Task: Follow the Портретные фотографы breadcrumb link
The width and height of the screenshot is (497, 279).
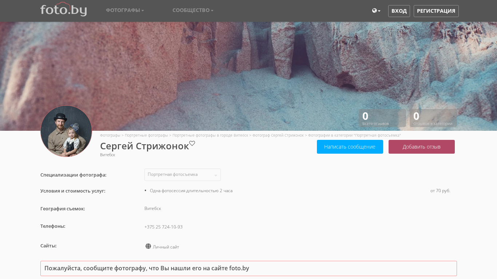Action: tap(146, 135)
